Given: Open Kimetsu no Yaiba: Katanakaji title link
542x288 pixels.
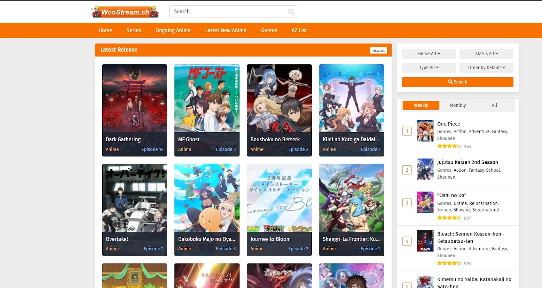Looking at the screenshot, I should pos(474,283).
